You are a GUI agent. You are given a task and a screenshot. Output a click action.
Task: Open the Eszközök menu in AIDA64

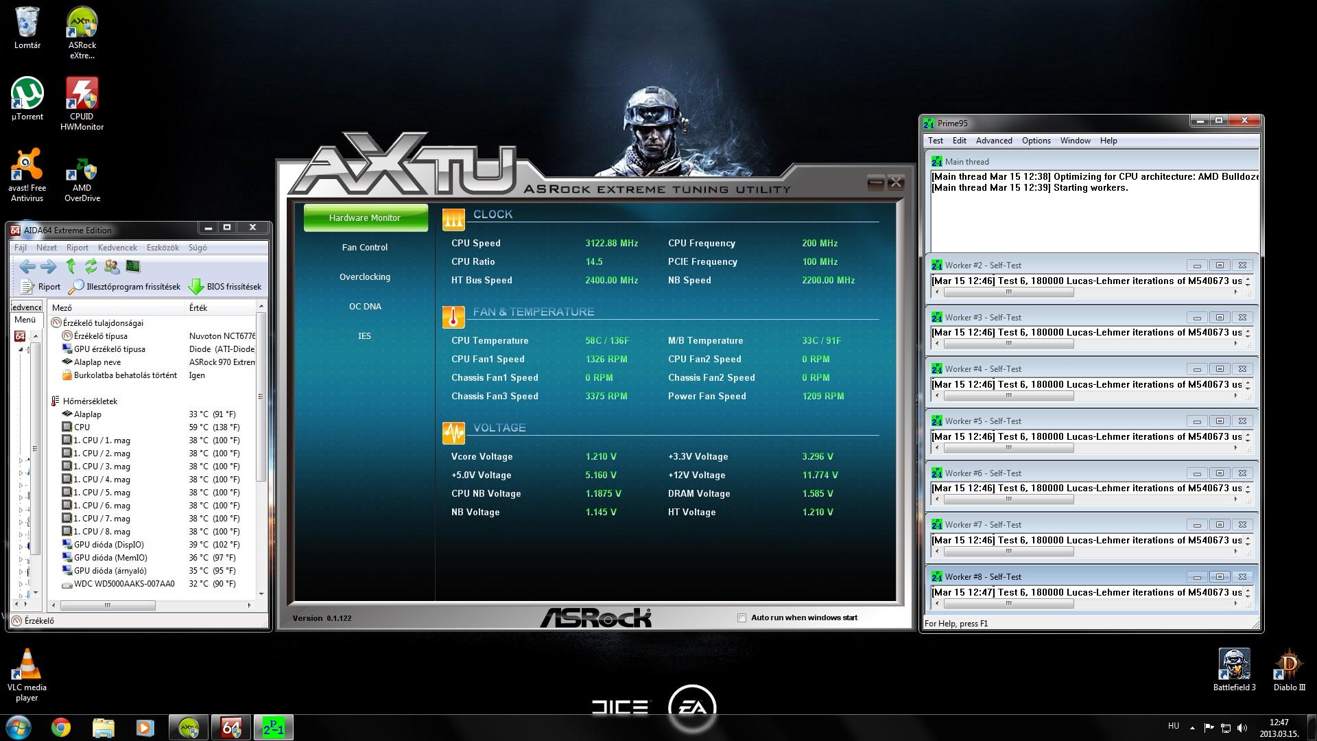163,248
